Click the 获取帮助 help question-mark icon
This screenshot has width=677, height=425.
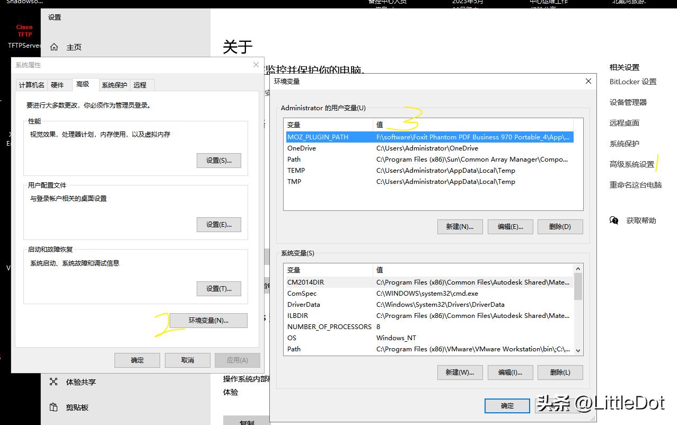point(613,220)
